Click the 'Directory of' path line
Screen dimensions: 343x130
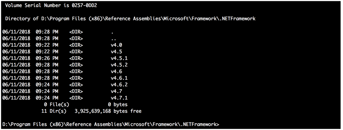click(130, 19)
